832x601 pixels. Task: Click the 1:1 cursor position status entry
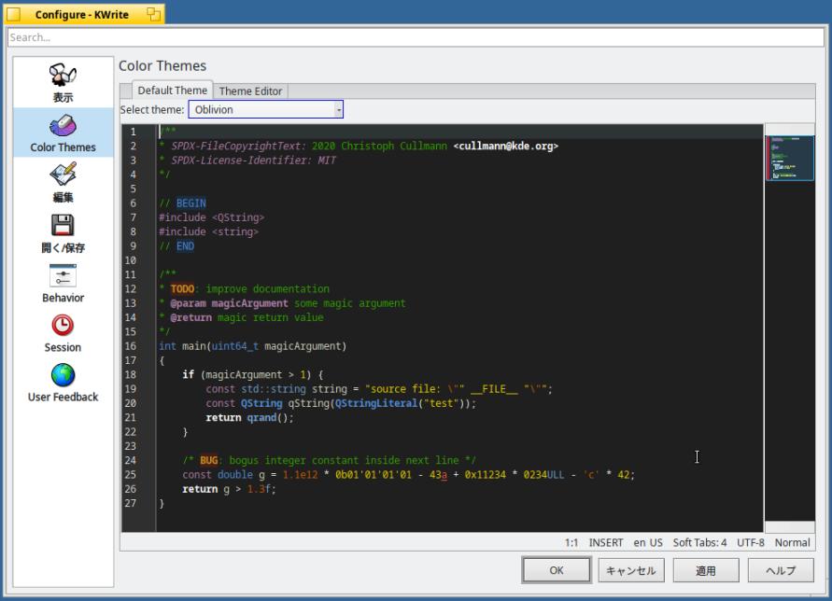point(571,542)
